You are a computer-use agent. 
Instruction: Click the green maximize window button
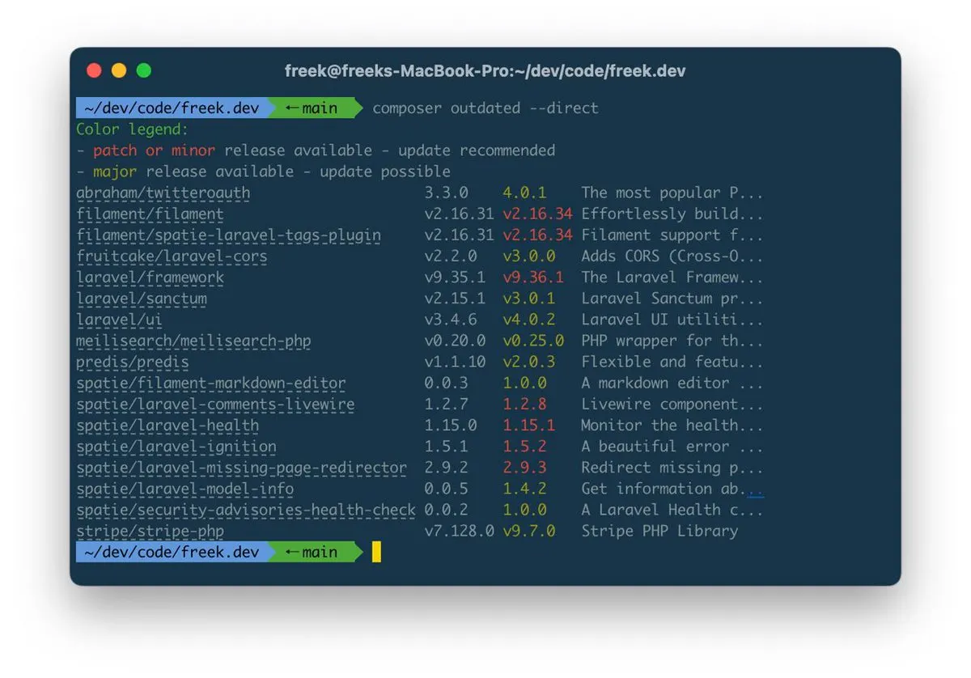click(x=144, y=70)
